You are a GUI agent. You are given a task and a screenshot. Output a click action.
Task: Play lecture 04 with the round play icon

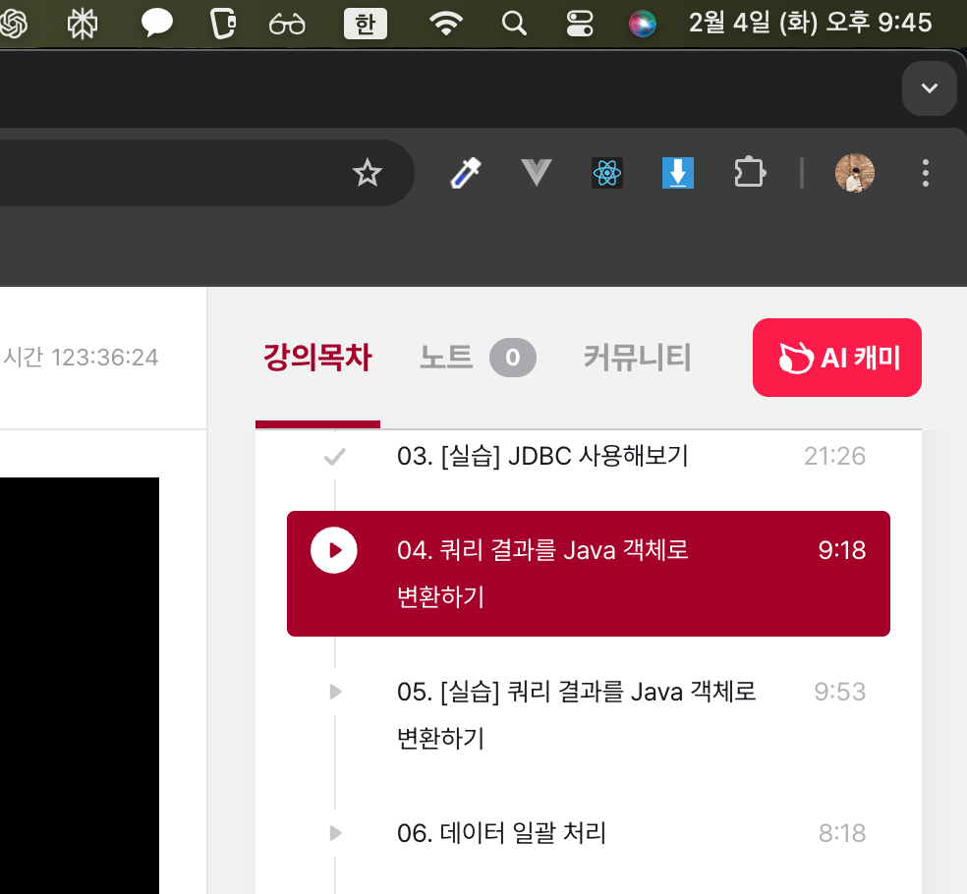(x=334, y=550)
